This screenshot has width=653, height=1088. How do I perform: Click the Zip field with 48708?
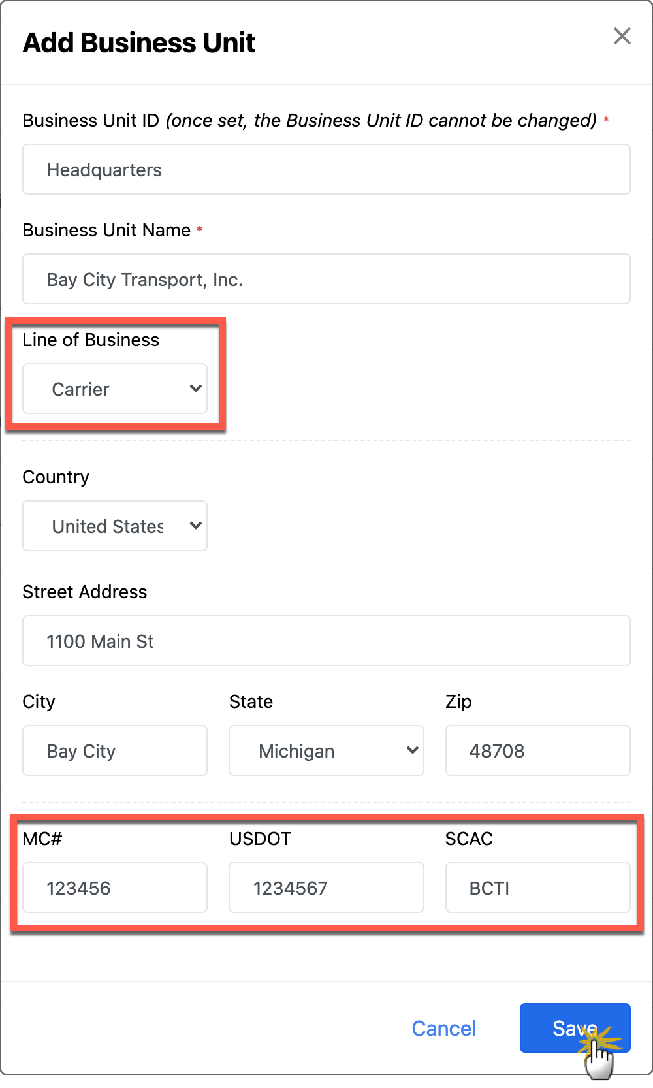click(537, 751)
